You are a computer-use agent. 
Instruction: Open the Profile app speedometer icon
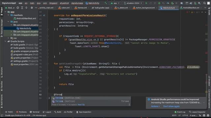click(168, 3)
